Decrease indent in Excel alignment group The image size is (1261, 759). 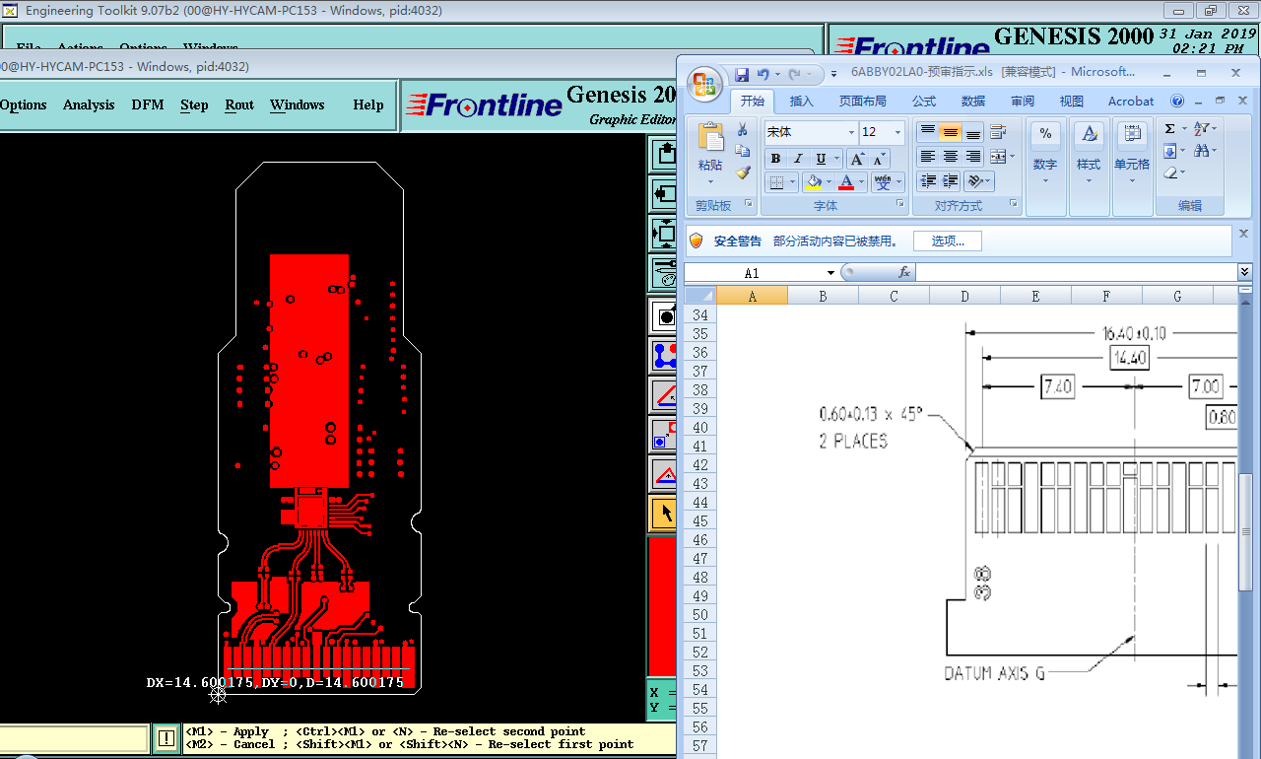(927, 181)
